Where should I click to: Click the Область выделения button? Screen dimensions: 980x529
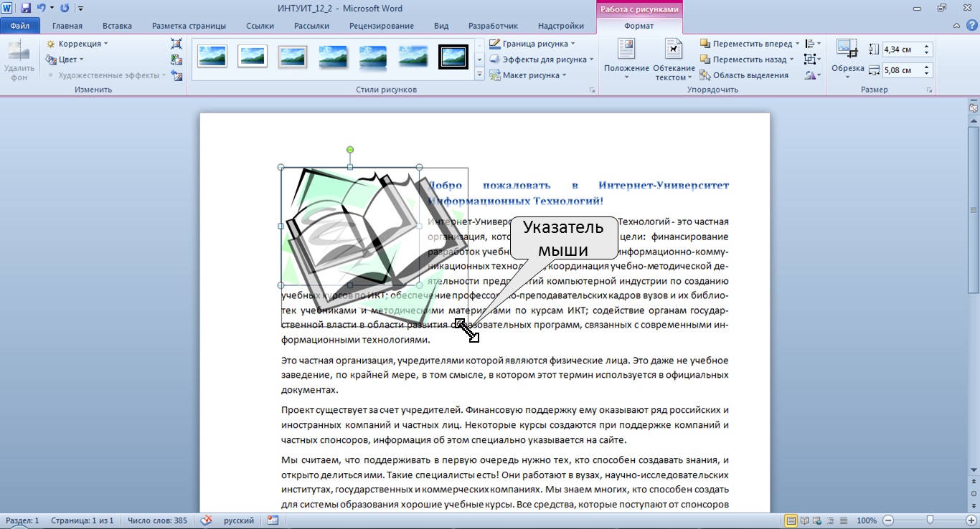click(744, 75)
